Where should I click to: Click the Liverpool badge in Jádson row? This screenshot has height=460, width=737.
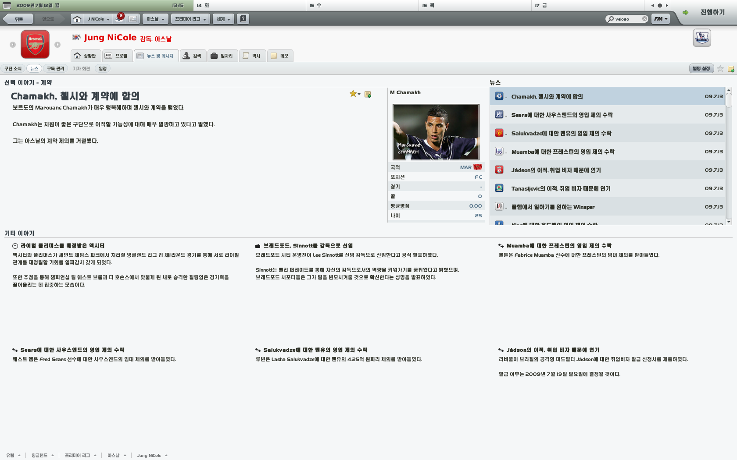point(499,170)
